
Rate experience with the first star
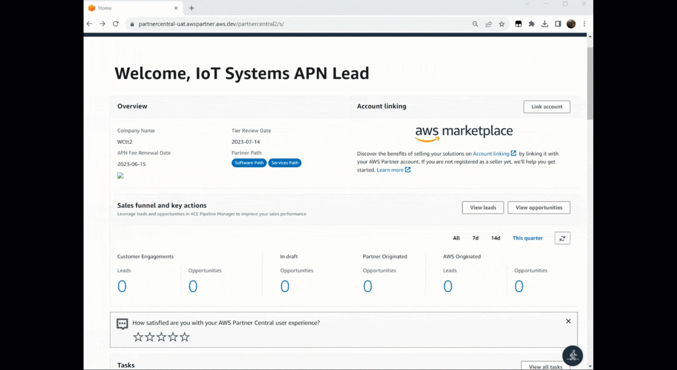click(138, 337)
